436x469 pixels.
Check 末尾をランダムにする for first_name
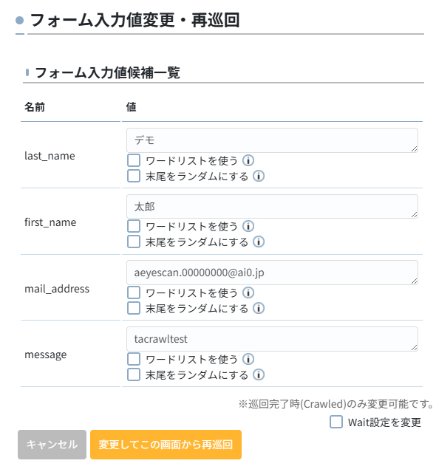tap(134, 242)
